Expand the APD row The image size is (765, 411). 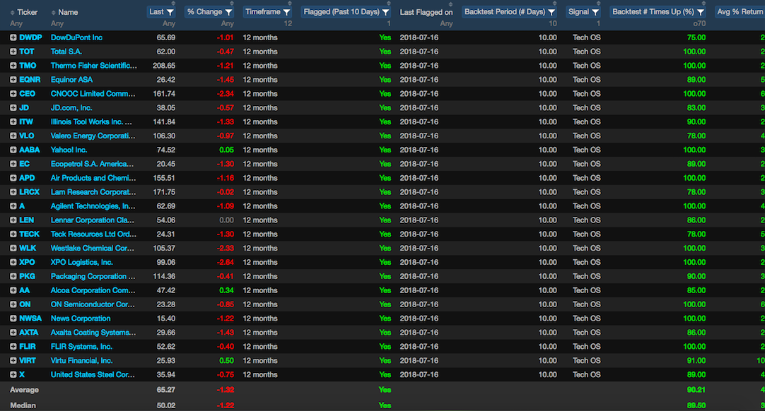13,178
